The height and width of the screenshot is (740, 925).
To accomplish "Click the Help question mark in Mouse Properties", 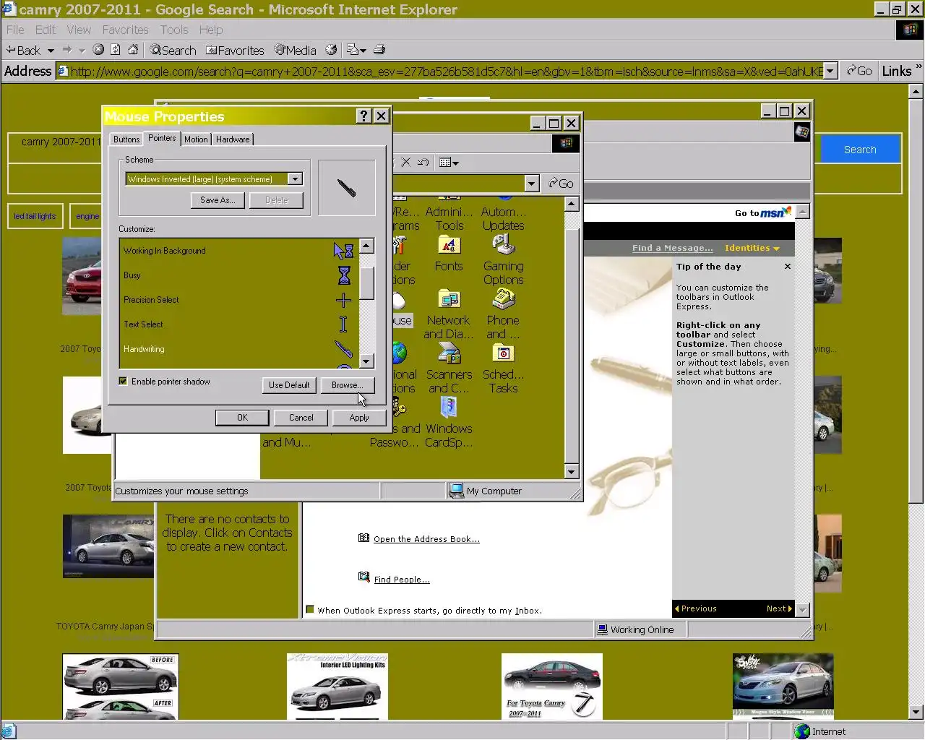I will [x=364, y=116].
